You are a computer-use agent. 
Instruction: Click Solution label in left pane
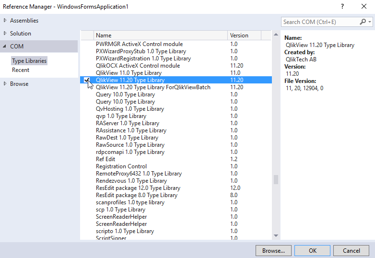click(x=21, y=34)
